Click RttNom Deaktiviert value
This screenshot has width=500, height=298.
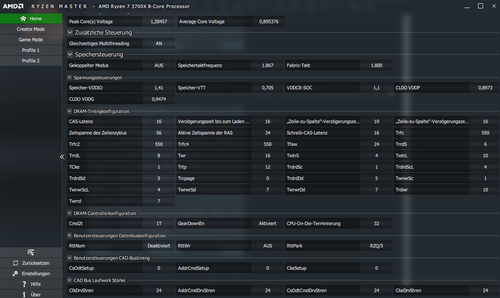159,246
